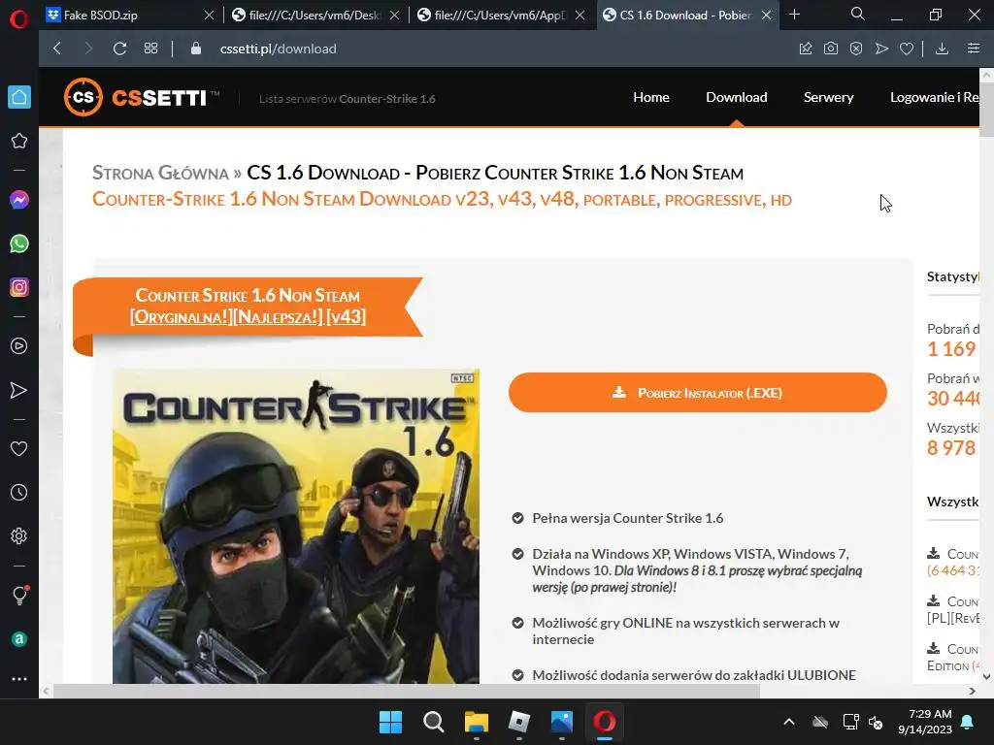Image resolution: width=994 pixels, height=745 pixels.
Task: Open the My Flow sidebar icon
Action: pos(19,390)
